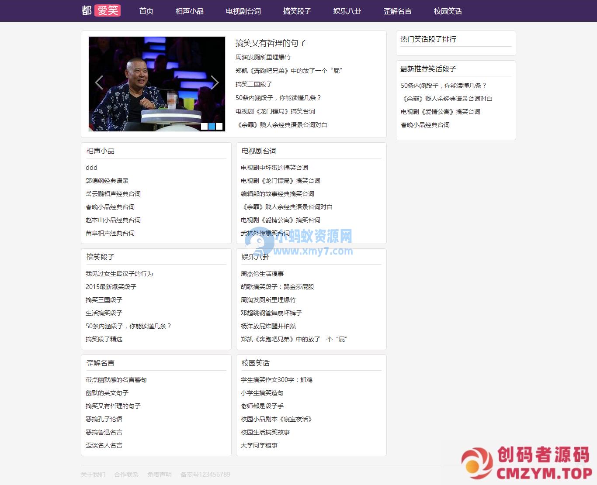This screenshot has height=485, width=597.
Task: Open 校园笑话 from the navigation bar
Action: pos(448,11)
